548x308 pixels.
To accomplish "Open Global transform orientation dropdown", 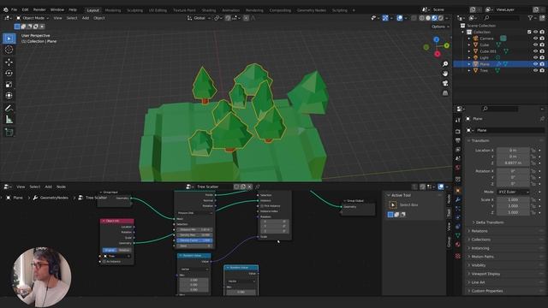I will click(199, 18).
